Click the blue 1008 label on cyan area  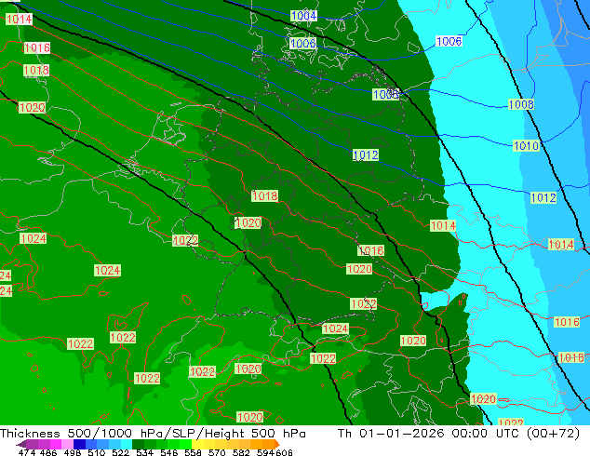click(521, 104)
